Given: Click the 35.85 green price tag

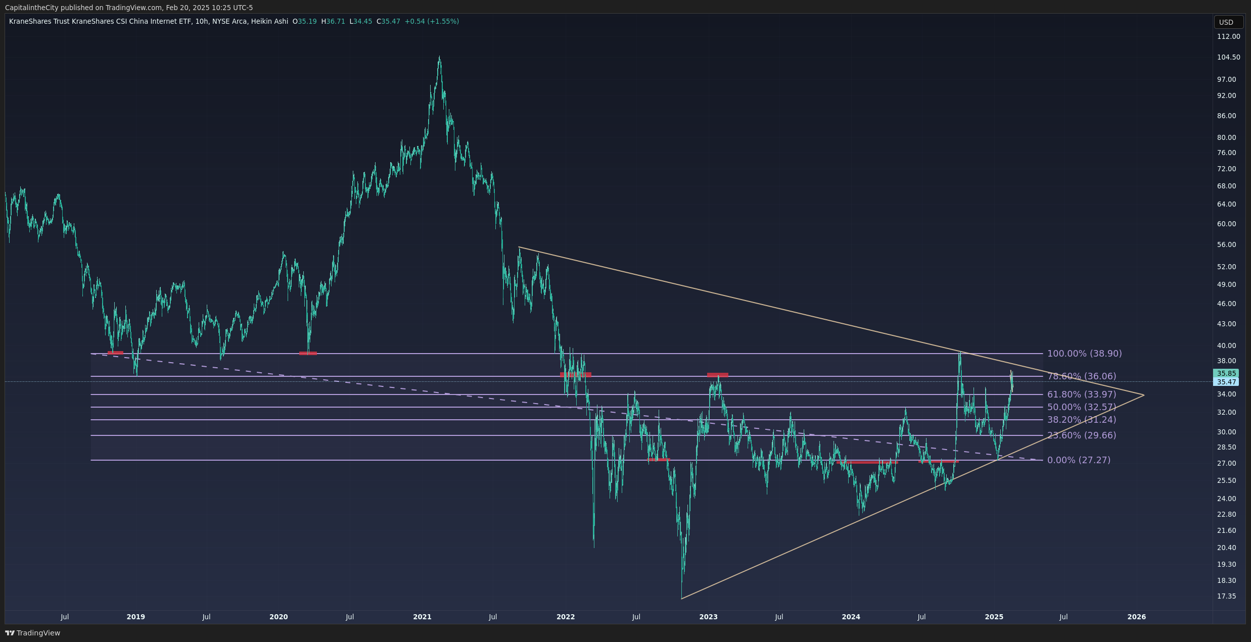Looking at the screenshot, I should point(1226,373).
